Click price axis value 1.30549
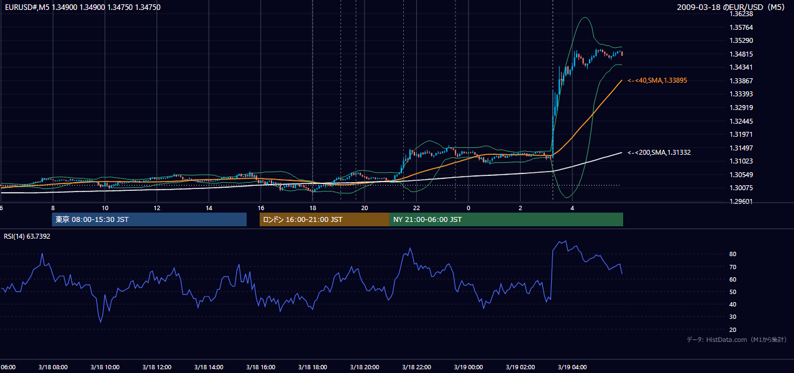Image resolution: width=794 pixels, height=373 pixels. click(742, 175)
